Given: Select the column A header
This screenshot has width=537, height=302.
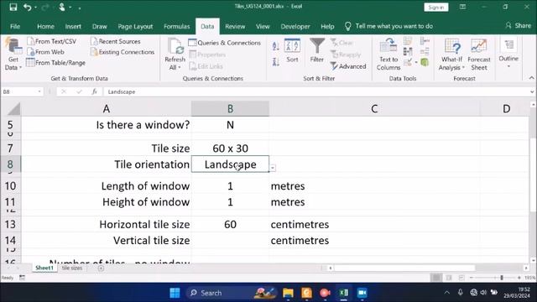Looking at the screenshot, I should tap(107, 109).
